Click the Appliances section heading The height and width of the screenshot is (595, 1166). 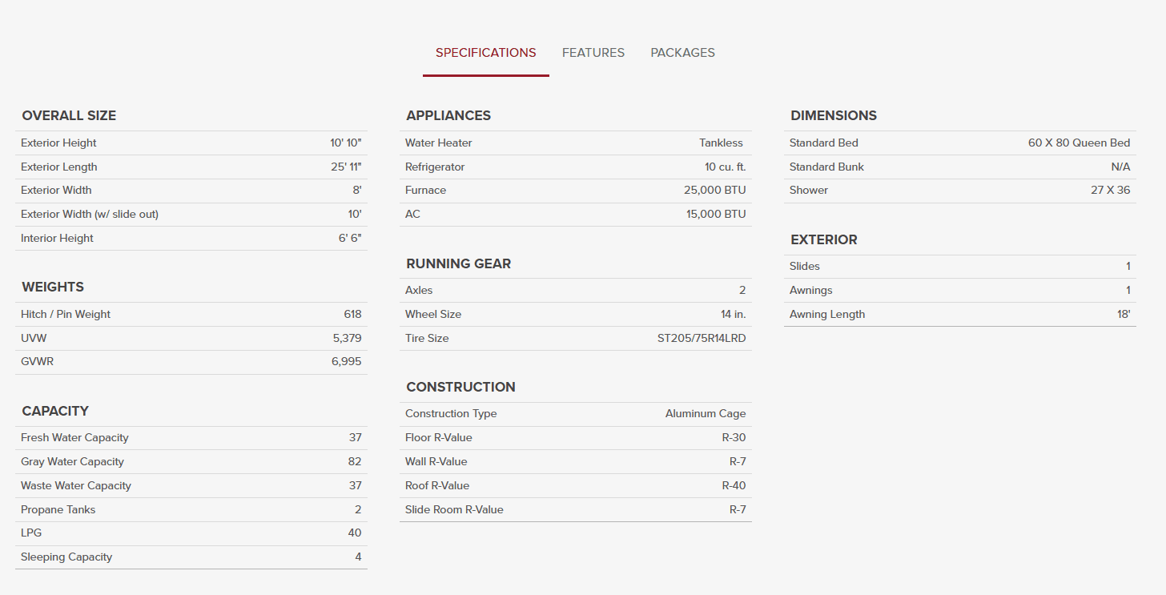pos(448,116)
